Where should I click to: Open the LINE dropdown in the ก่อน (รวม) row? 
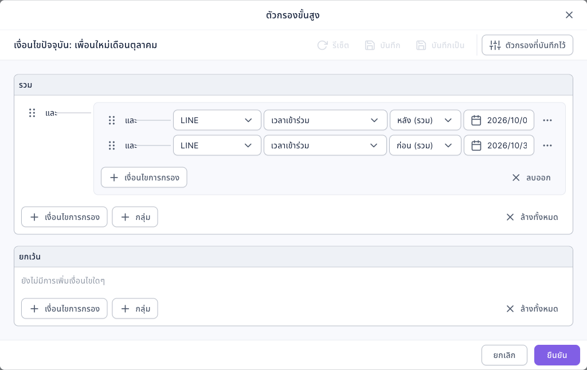(217, 145)
